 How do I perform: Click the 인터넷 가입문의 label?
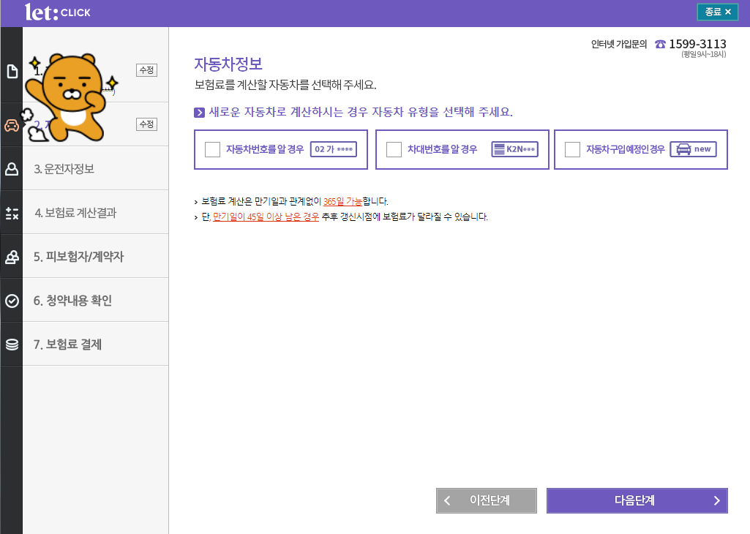(619, 44)
